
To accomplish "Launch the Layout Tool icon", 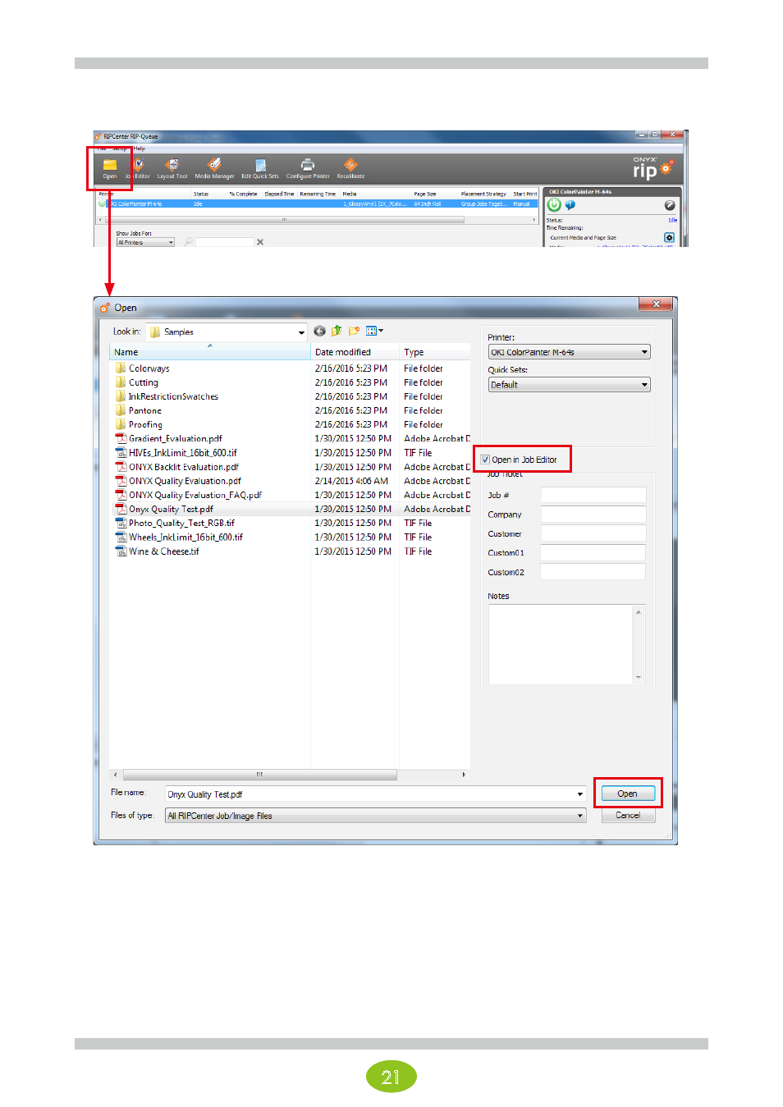I will pos(172,167).
